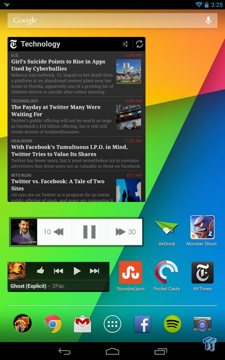Tap the Wi-Fi status icon
Viewport: 225px width, 360px height.
199,4
